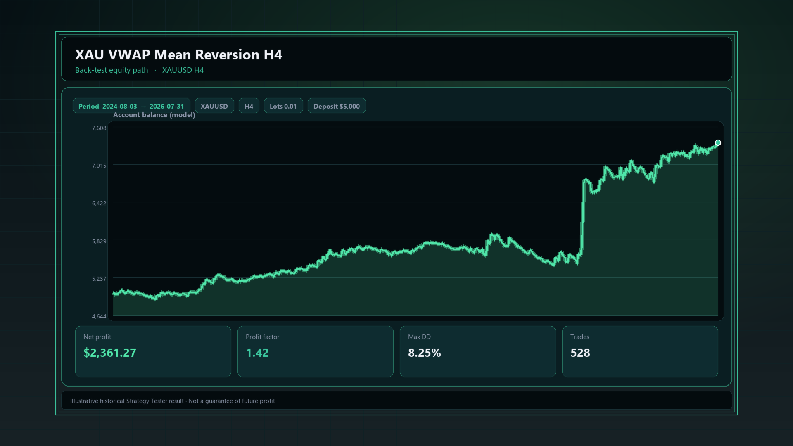Screen dimensions: 793x446
Task: Click the Strategy Tester disclaimer footer
Action: [173, 401]
